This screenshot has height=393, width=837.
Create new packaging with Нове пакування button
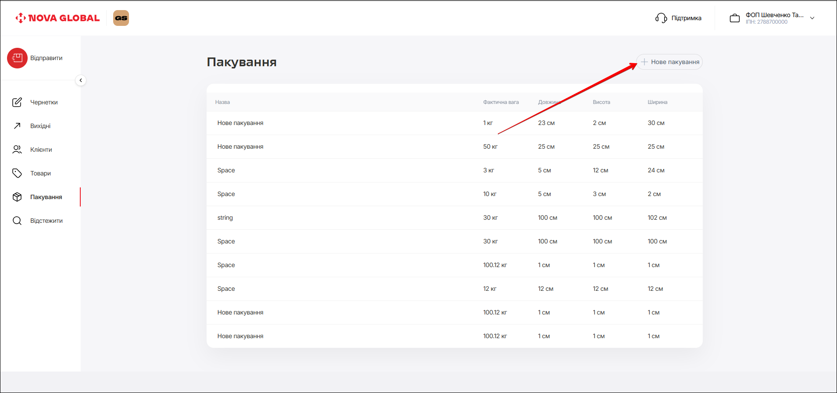click(x=669, y=62)
